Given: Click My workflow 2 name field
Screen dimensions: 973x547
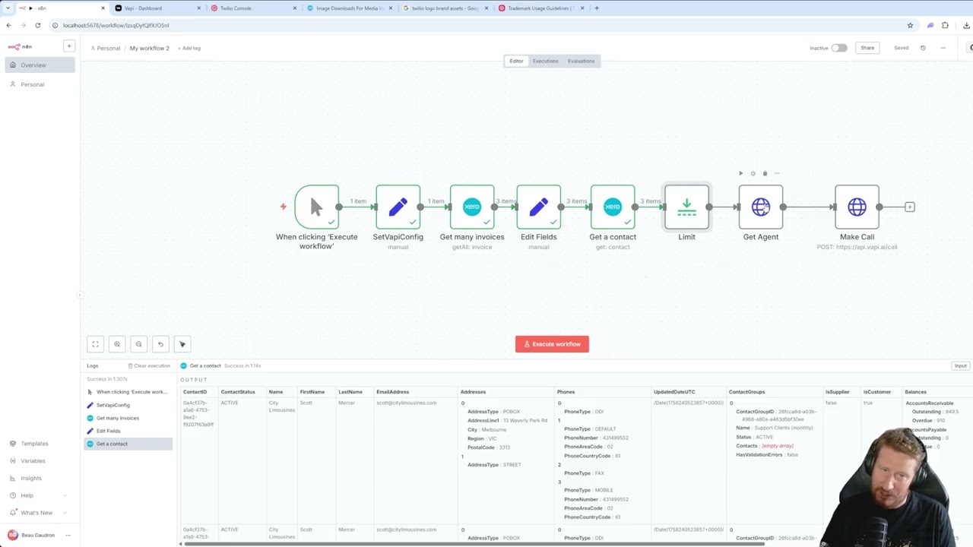Looking at the screenshot, I should click(x=150, y=49).
